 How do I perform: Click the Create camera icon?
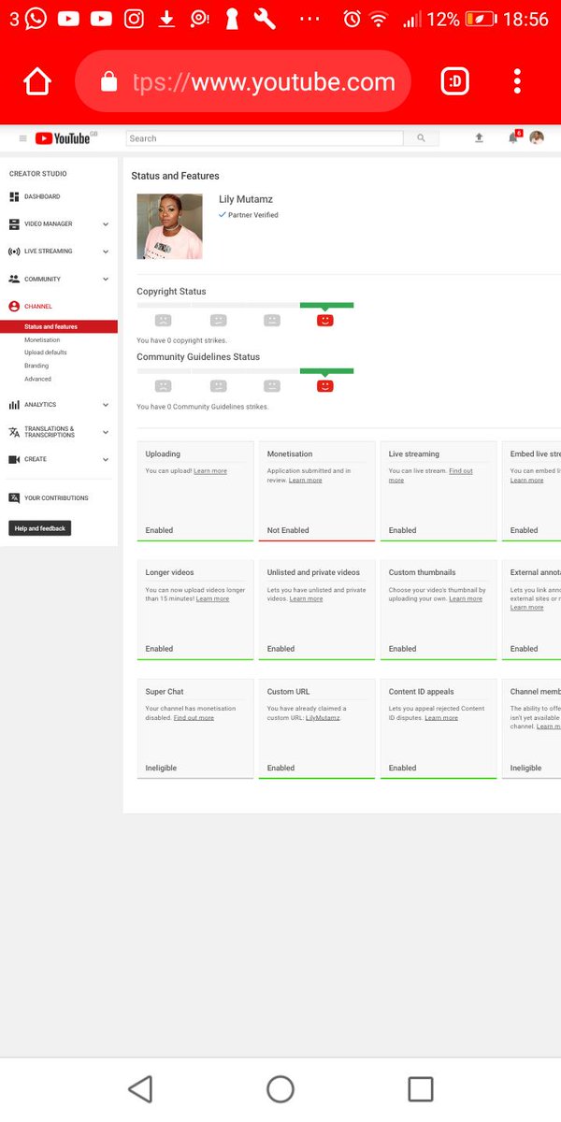click(14, 459)
